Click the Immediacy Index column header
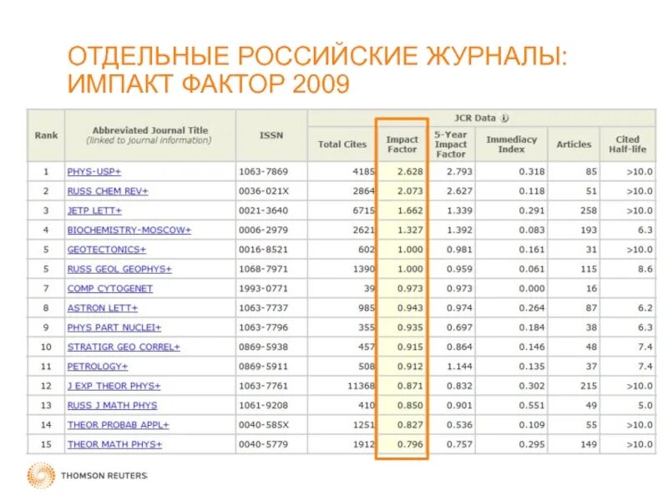 coord(512,144)
